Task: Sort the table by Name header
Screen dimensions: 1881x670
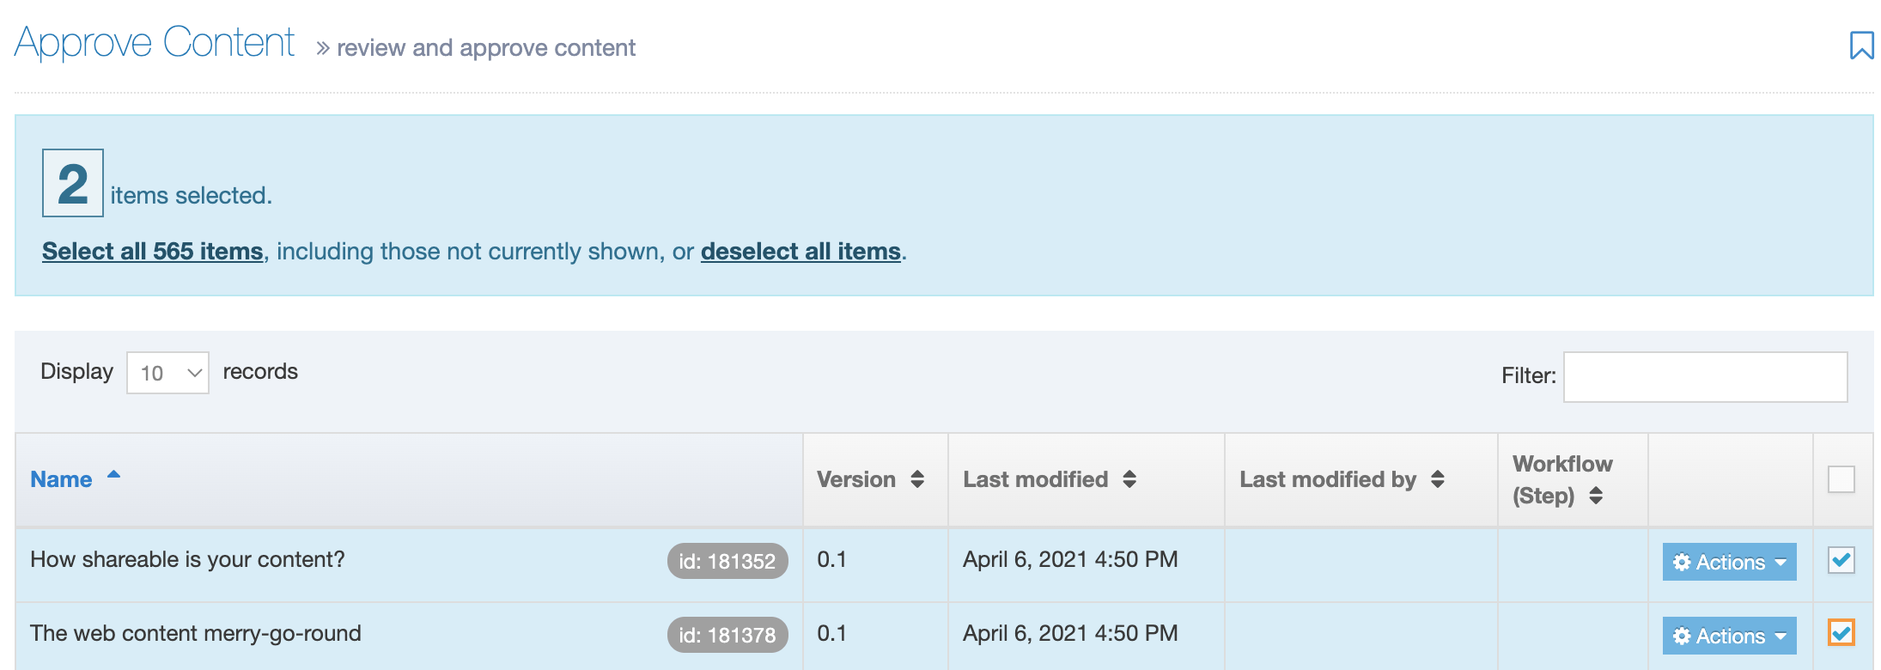Action: 61,479
